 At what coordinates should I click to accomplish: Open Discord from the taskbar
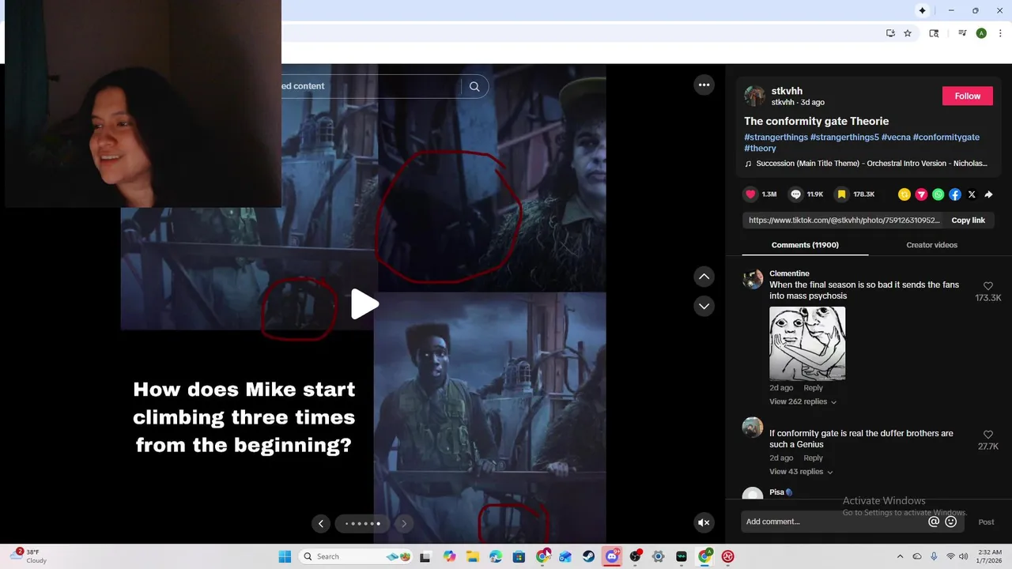click(612, 556)
